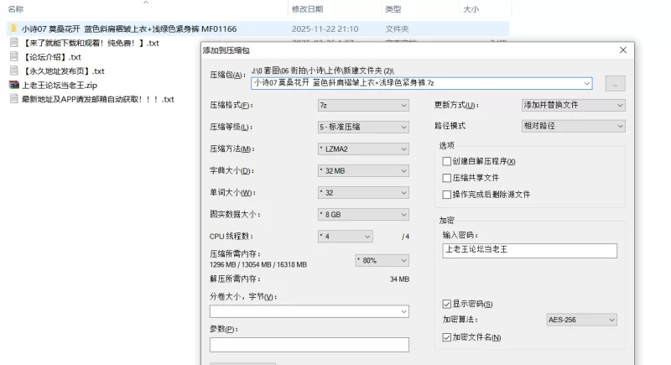
Task: Click date 2025-11-22 21:10 cell
Action: (325, 29)
